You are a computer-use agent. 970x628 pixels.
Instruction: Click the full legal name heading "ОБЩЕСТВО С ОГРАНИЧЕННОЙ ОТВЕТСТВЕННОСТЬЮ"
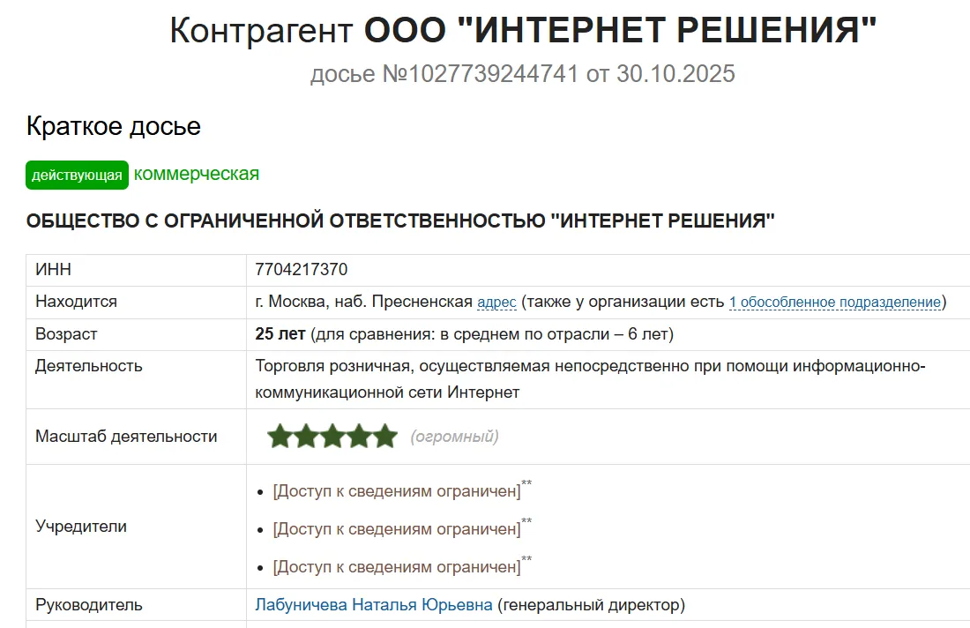coord(400,221)
